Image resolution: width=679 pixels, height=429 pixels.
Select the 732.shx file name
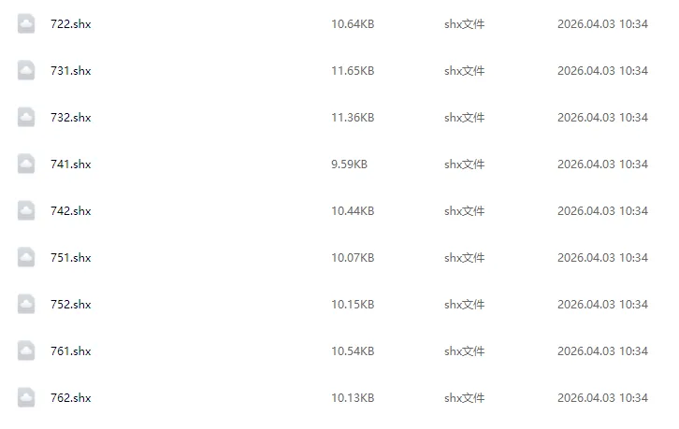tap(70, 118)
